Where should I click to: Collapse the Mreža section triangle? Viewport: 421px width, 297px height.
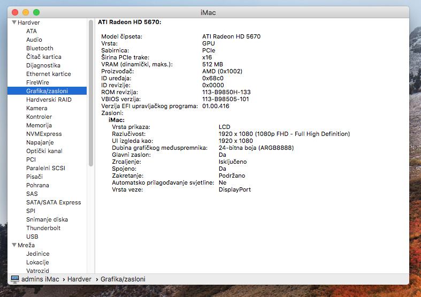14,245
